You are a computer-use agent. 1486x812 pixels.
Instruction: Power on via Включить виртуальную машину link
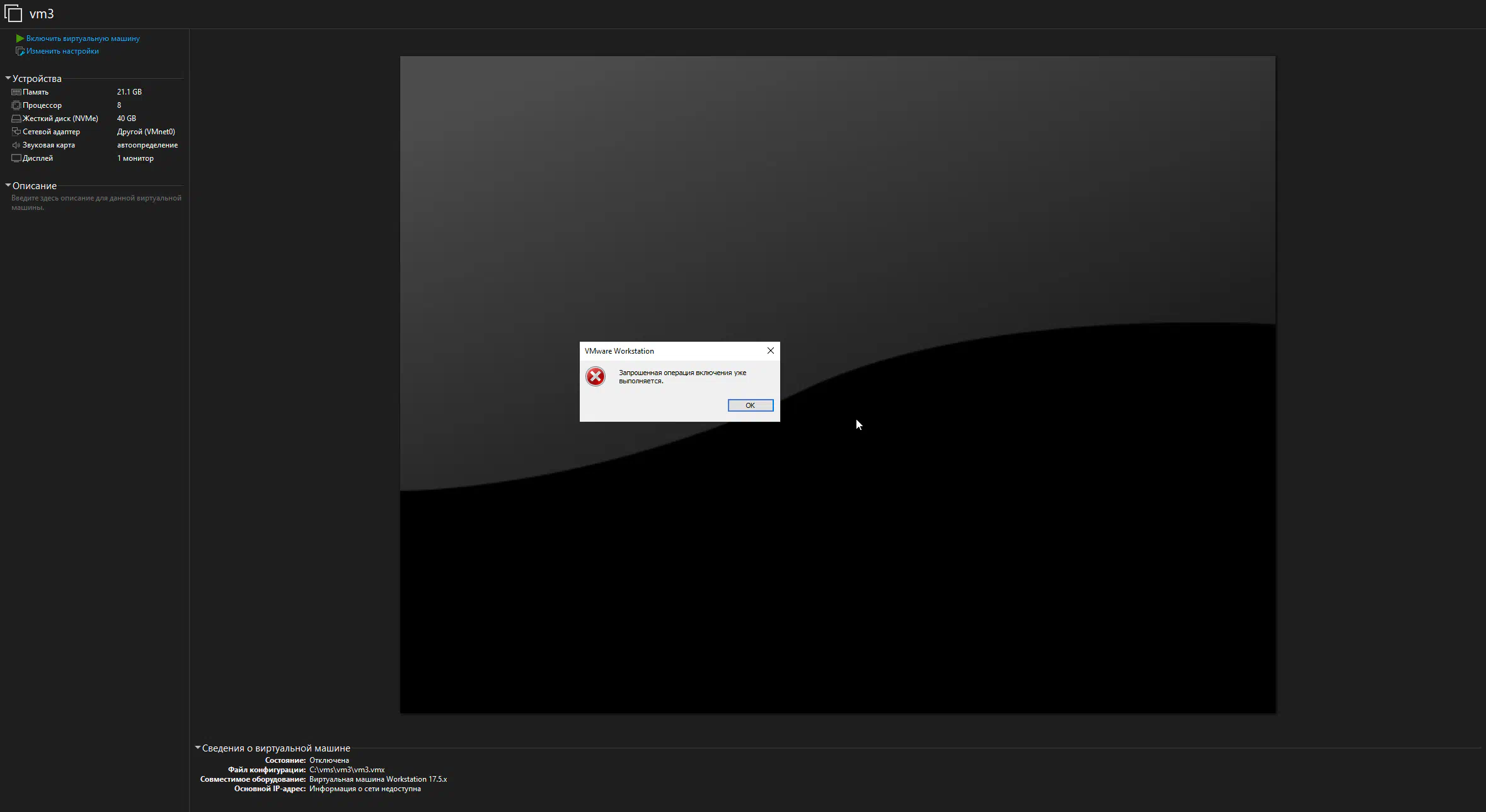pyautogui.click(x=83, y=38)
